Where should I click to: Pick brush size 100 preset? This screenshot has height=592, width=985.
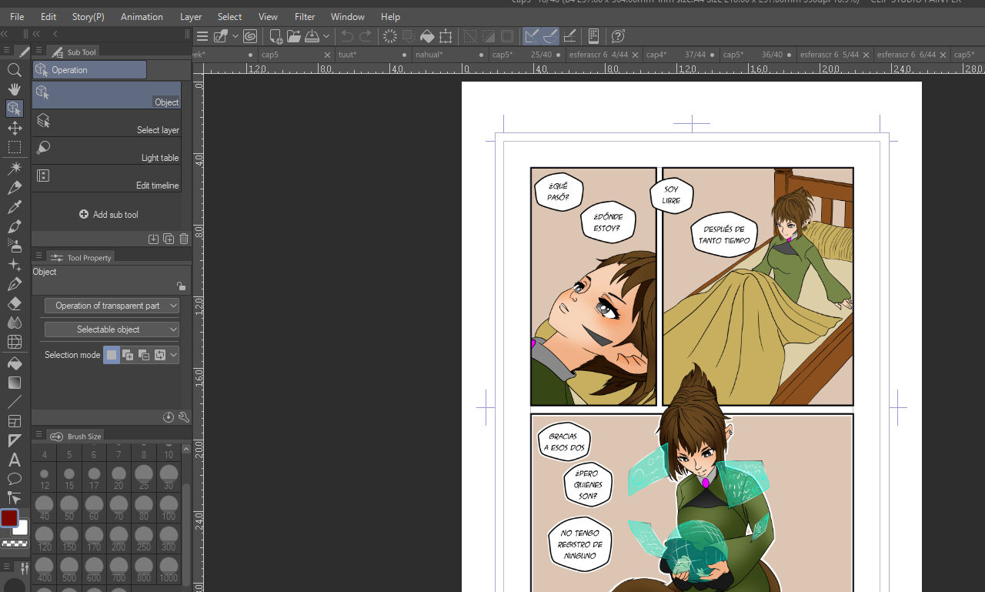[x=169, y=507]
